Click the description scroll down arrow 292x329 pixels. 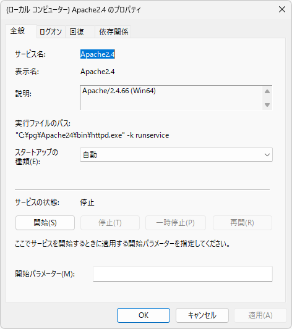pos(267,105)
